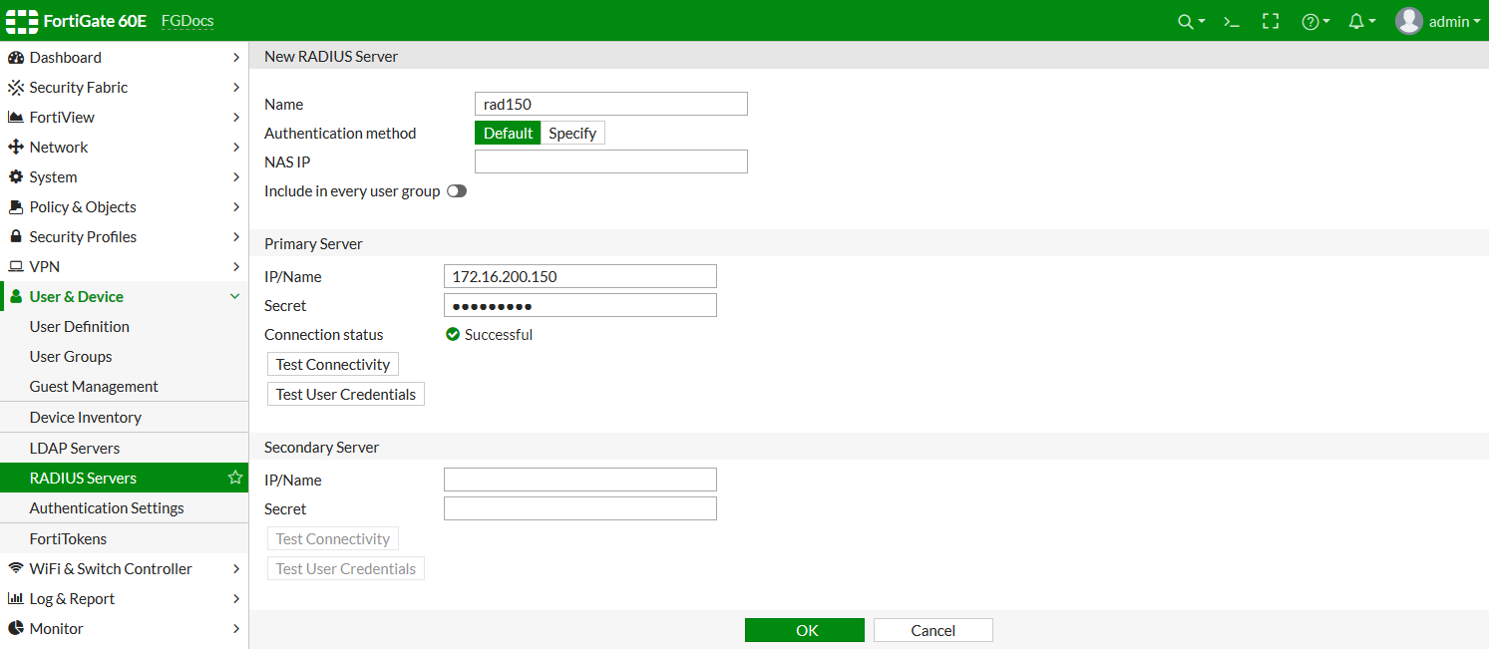The image size is (1489, 649).
Task: Click the Secondary Server IP/Name field
Action: 580,480
